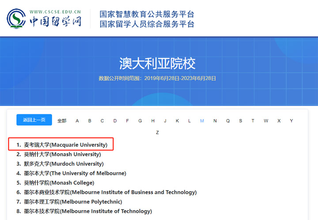Filter schools by letter Z
Viewport: 318px width, 220px height.
pyautogui.click(x=157, y=132)
